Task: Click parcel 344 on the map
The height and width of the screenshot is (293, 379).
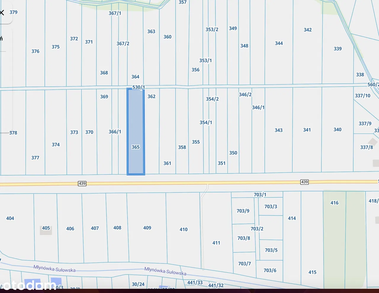Action: click(279, 43)
